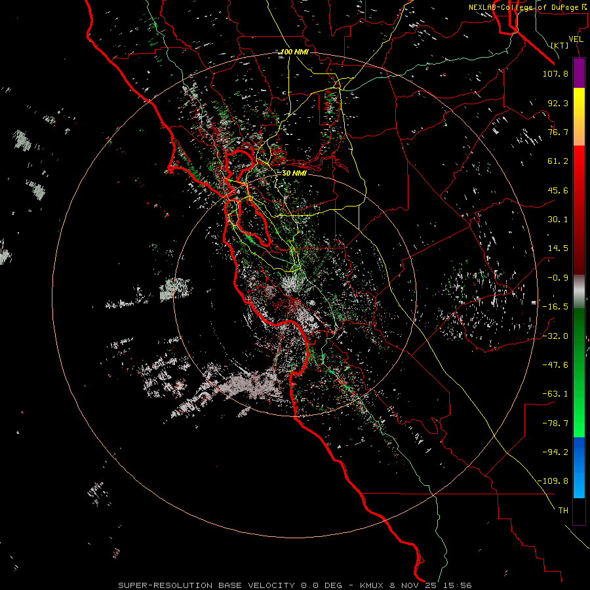This screenshot has height=590, width=590.
Task: Click "SUPER-RESOLUTION BASE VELOCITY" in the caption
Action: click(206, 585)
